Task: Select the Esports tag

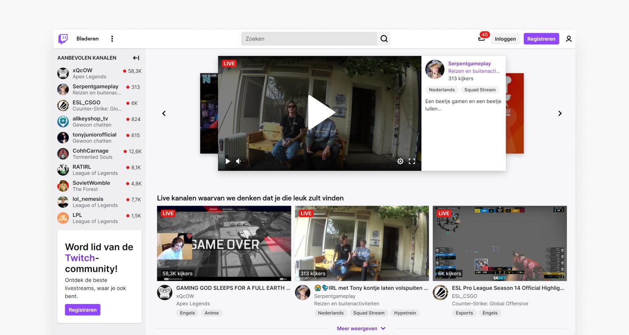Action: click(464, 313)
